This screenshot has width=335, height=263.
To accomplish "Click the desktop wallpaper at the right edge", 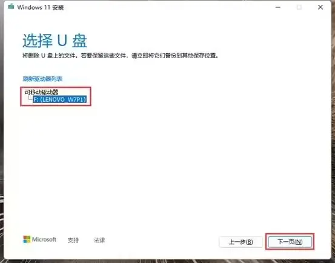I will [333, 128].
